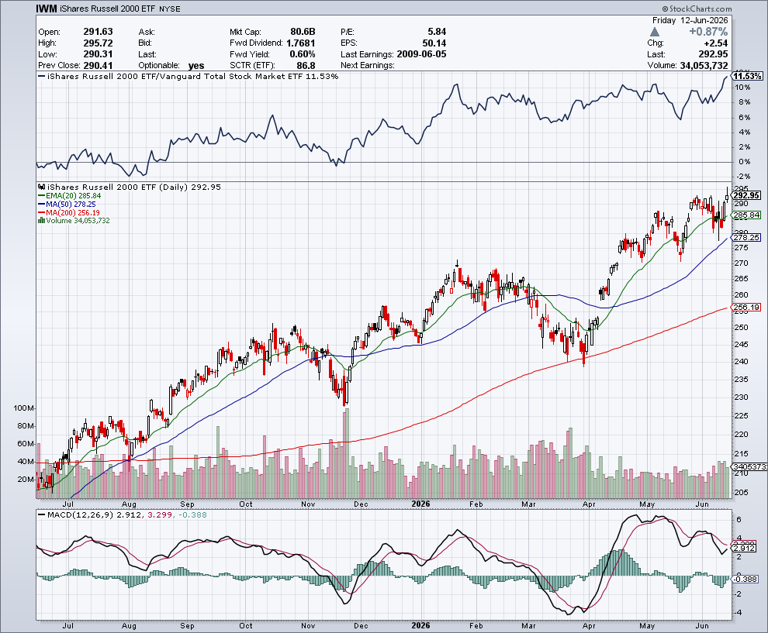Viewport: 768px width, 633px height.
Task: Click the StockCharts.com copyright text
Action: [697, 9]
